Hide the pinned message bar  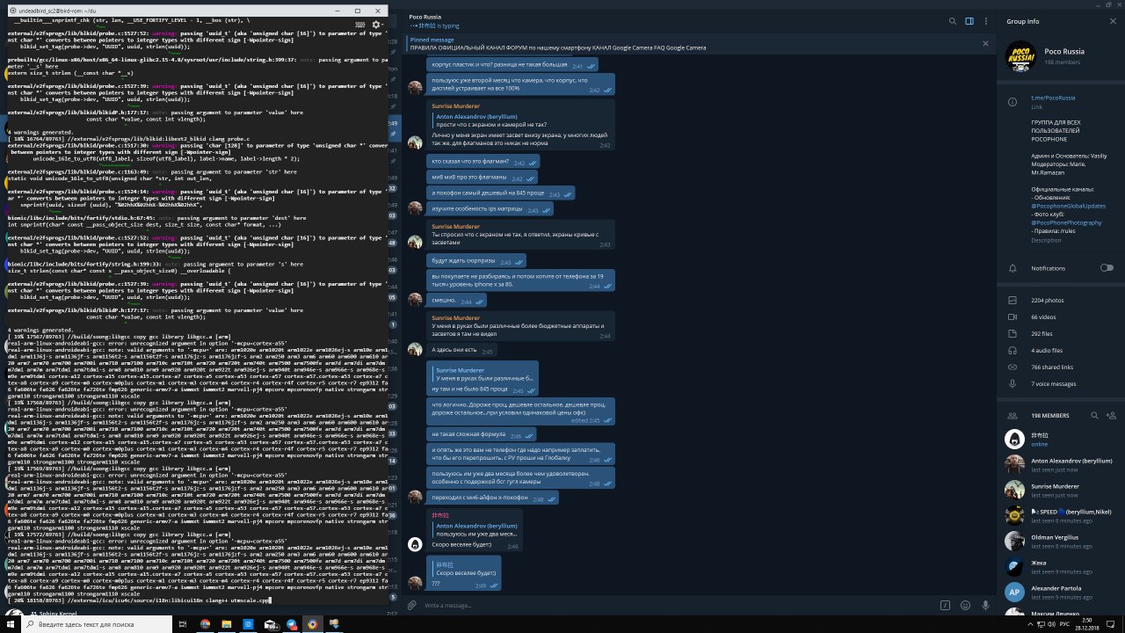[985, 43]
